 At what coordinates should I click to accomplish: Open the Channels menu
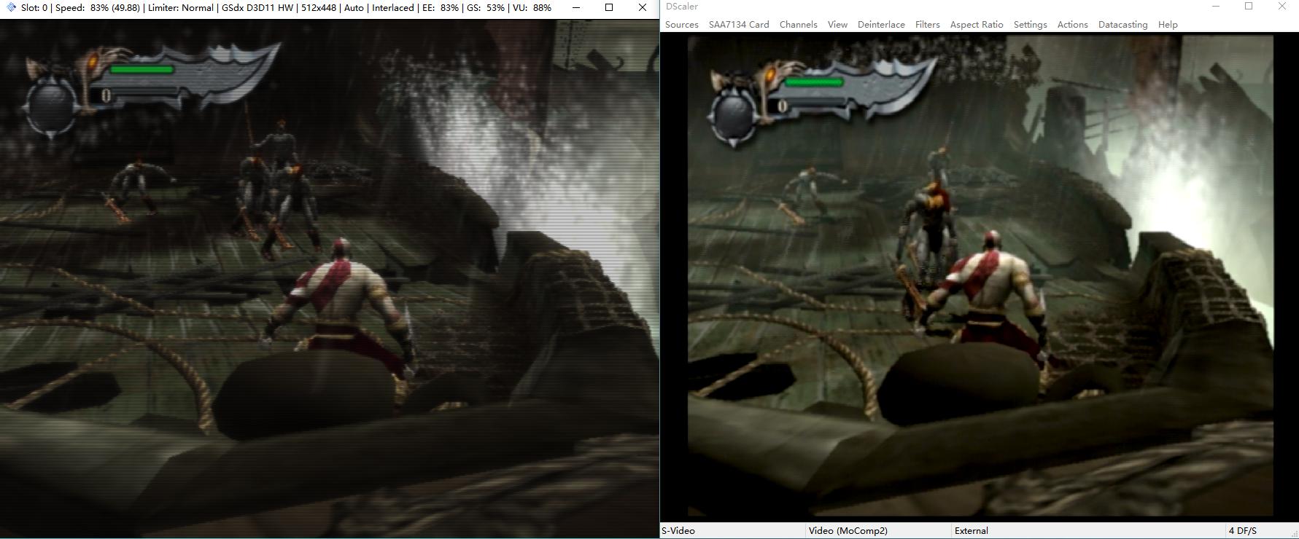[x=798, y=25]
